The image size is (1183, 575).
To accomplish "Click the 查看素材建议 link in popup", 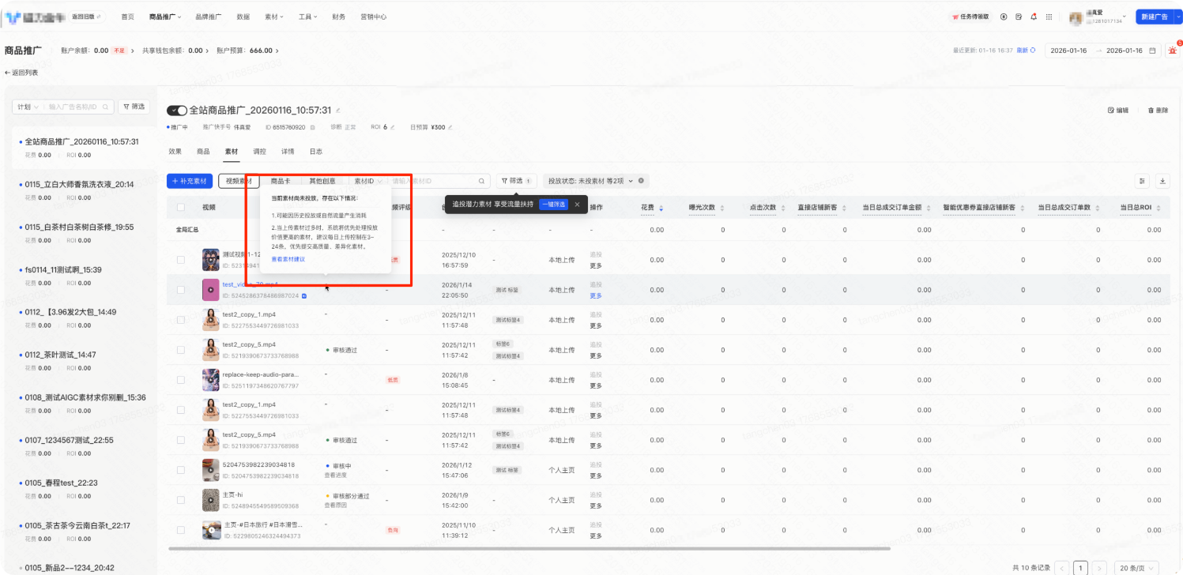I will tap(288, 259).
